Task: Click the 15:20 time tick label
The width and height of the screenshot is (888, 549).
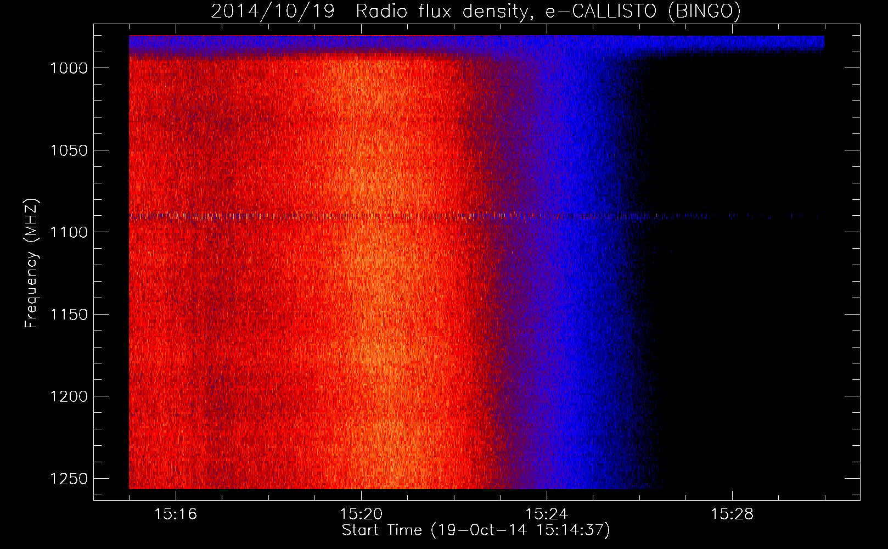Action: coord(361,514)
